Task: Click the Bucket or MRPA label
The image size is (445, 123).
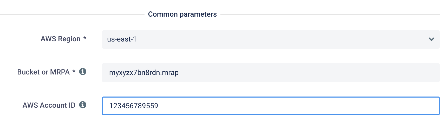Action: 43,72
